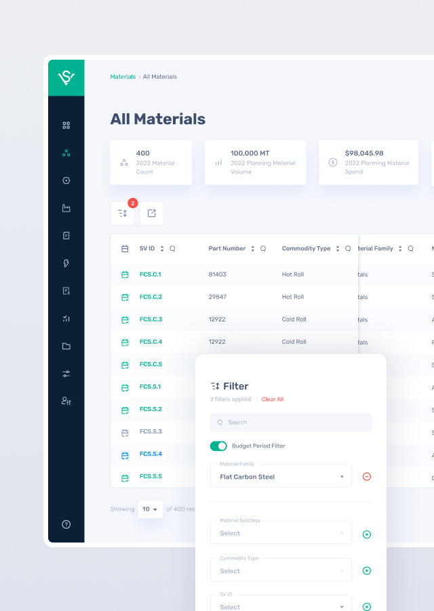Click Cold Roll in FCS.C.3 row
Screen dimensions: 434x611
point(294,319)
